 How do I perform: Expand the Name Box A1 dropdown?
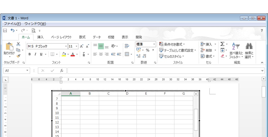click(27, 70)
